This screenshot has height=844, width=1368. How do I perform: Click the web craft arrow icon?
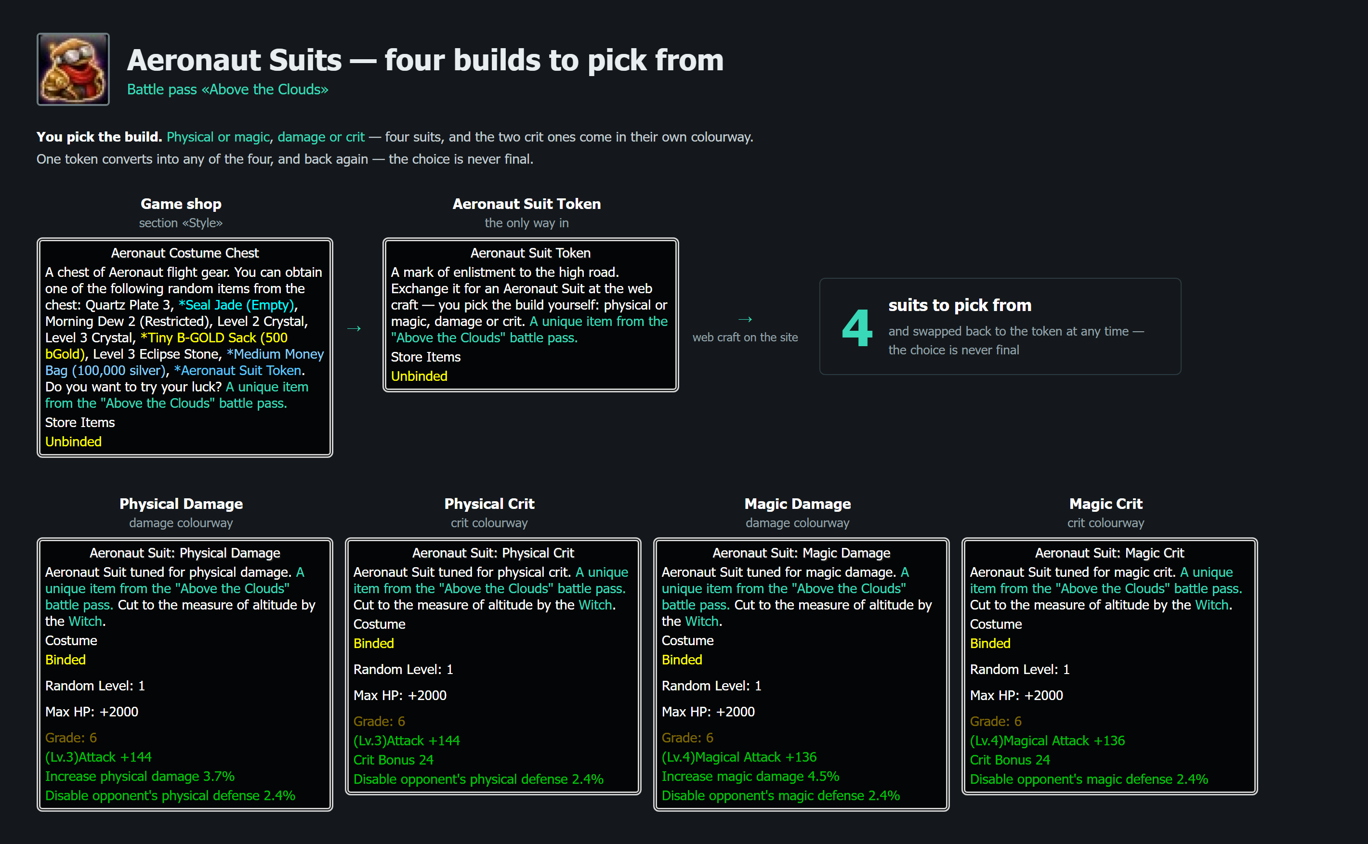[x=745, y=319]
